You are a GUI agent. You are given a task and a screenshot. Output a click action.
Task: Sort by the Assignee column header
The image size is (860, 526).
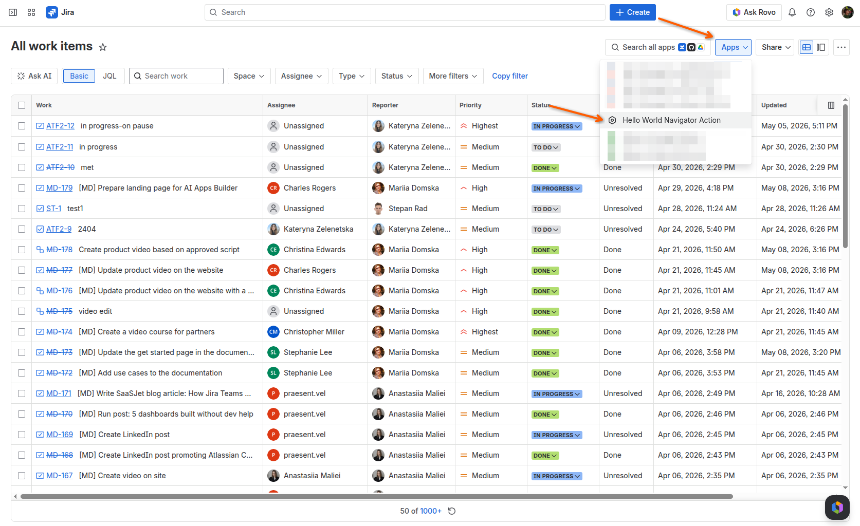point(281,105)
